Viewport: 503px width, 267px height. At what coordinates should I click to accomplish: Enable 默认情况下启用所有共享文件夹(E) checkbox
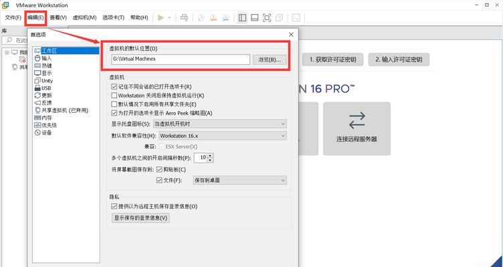pyautogui.click(x=114, y=104)
